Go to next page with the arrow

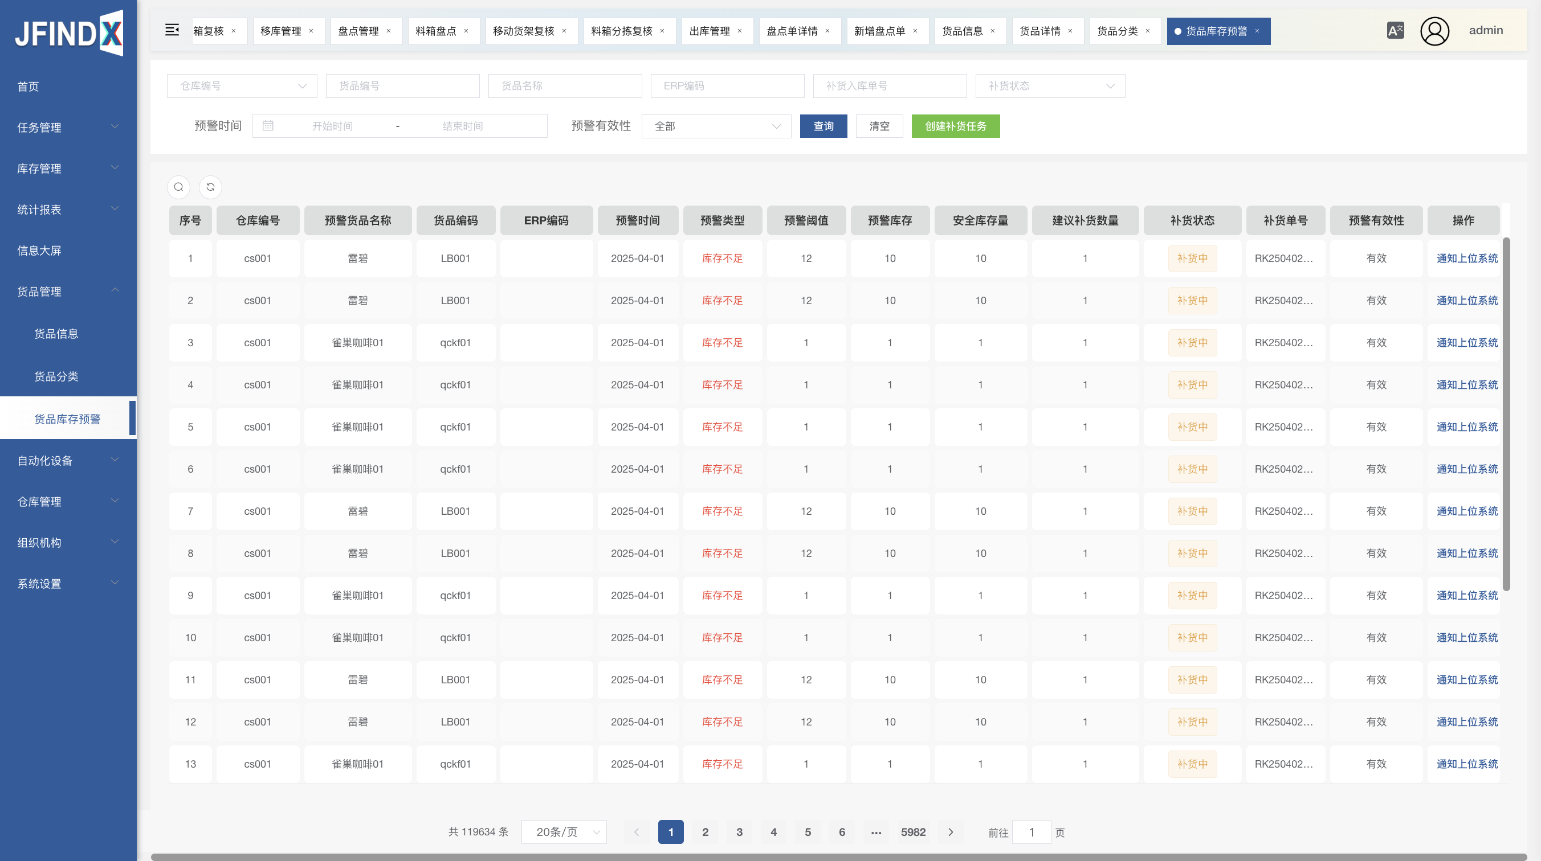point(951,832)
